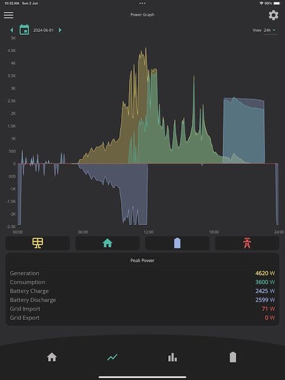
Task: Tap the three-dot multitasking indicator
Action: click(142, 4)
